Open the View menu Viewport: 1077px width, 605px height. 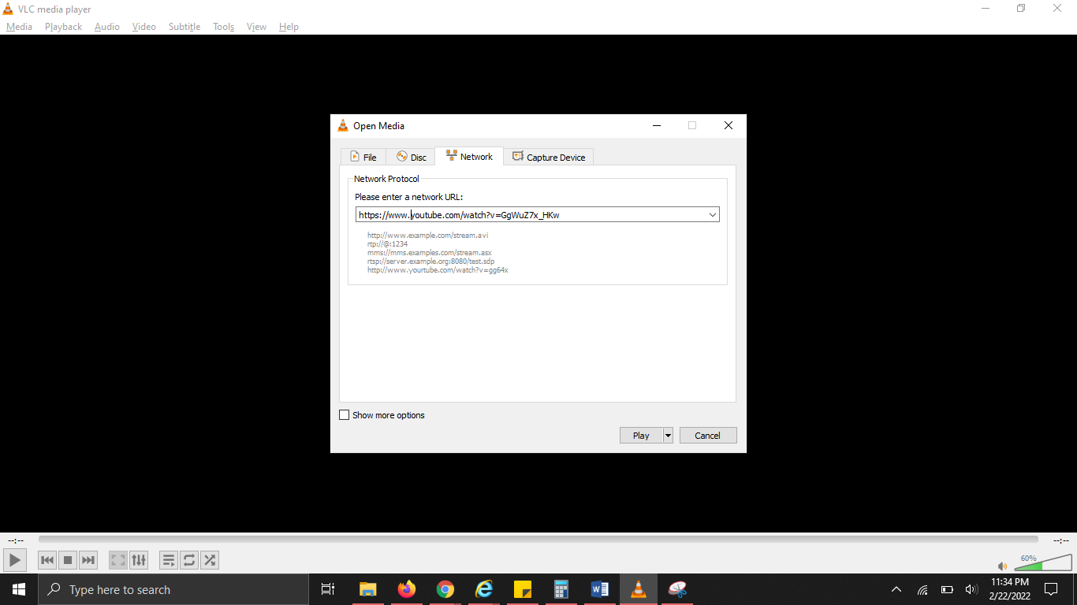(257, 27)
